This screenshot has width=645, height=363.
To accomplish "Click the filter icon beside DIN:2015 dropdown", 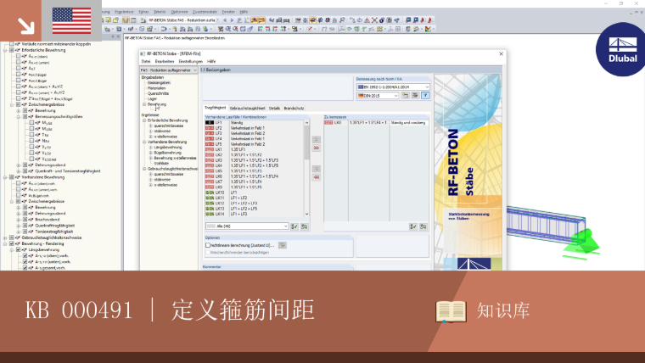I will tap(425, 95).
